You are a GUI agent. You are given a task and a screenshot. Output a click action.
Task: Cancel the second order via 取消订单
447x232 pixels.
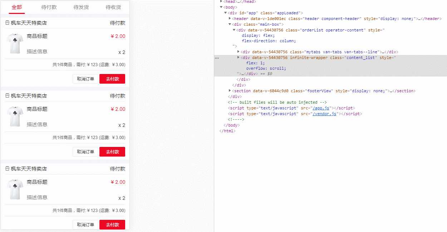(85, 152)
